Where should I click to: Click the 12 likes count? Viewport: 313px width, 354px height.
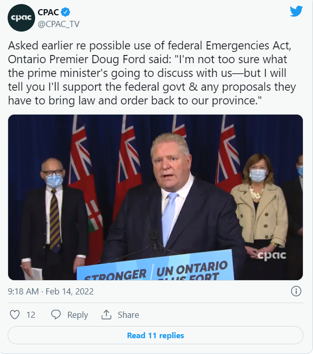31,315
